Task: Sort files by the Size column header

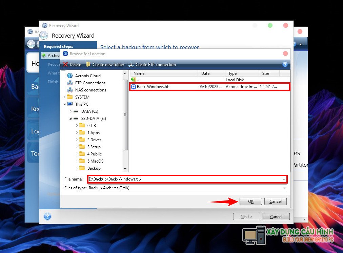Action: coord(269,73)
